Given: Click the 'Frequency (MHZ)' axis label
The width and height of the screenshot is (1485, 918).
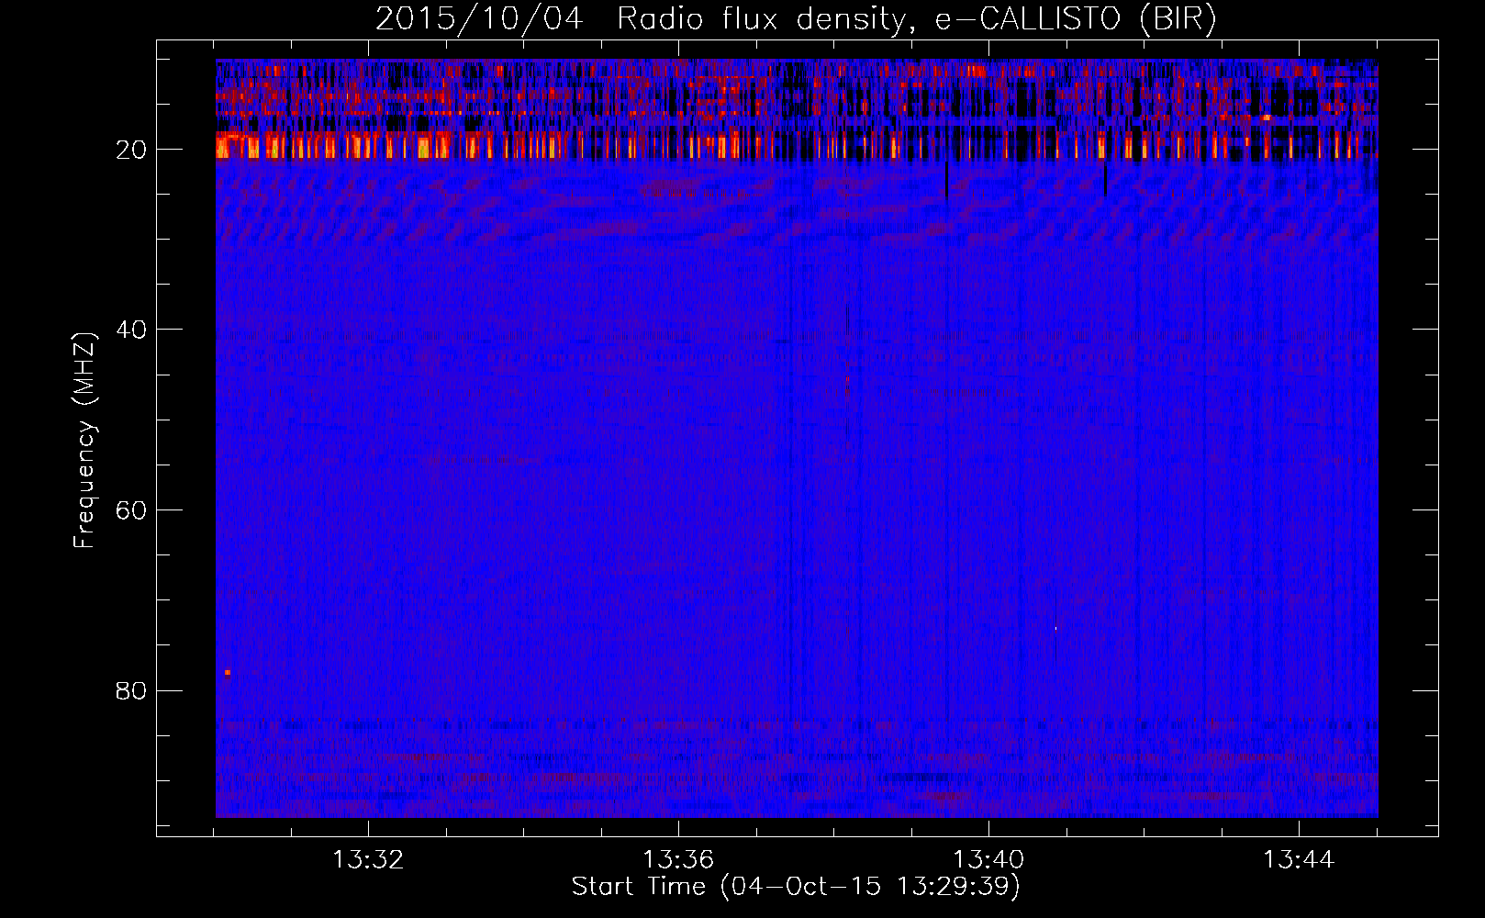Looking at the screenshot, I should tap(84, 441).
